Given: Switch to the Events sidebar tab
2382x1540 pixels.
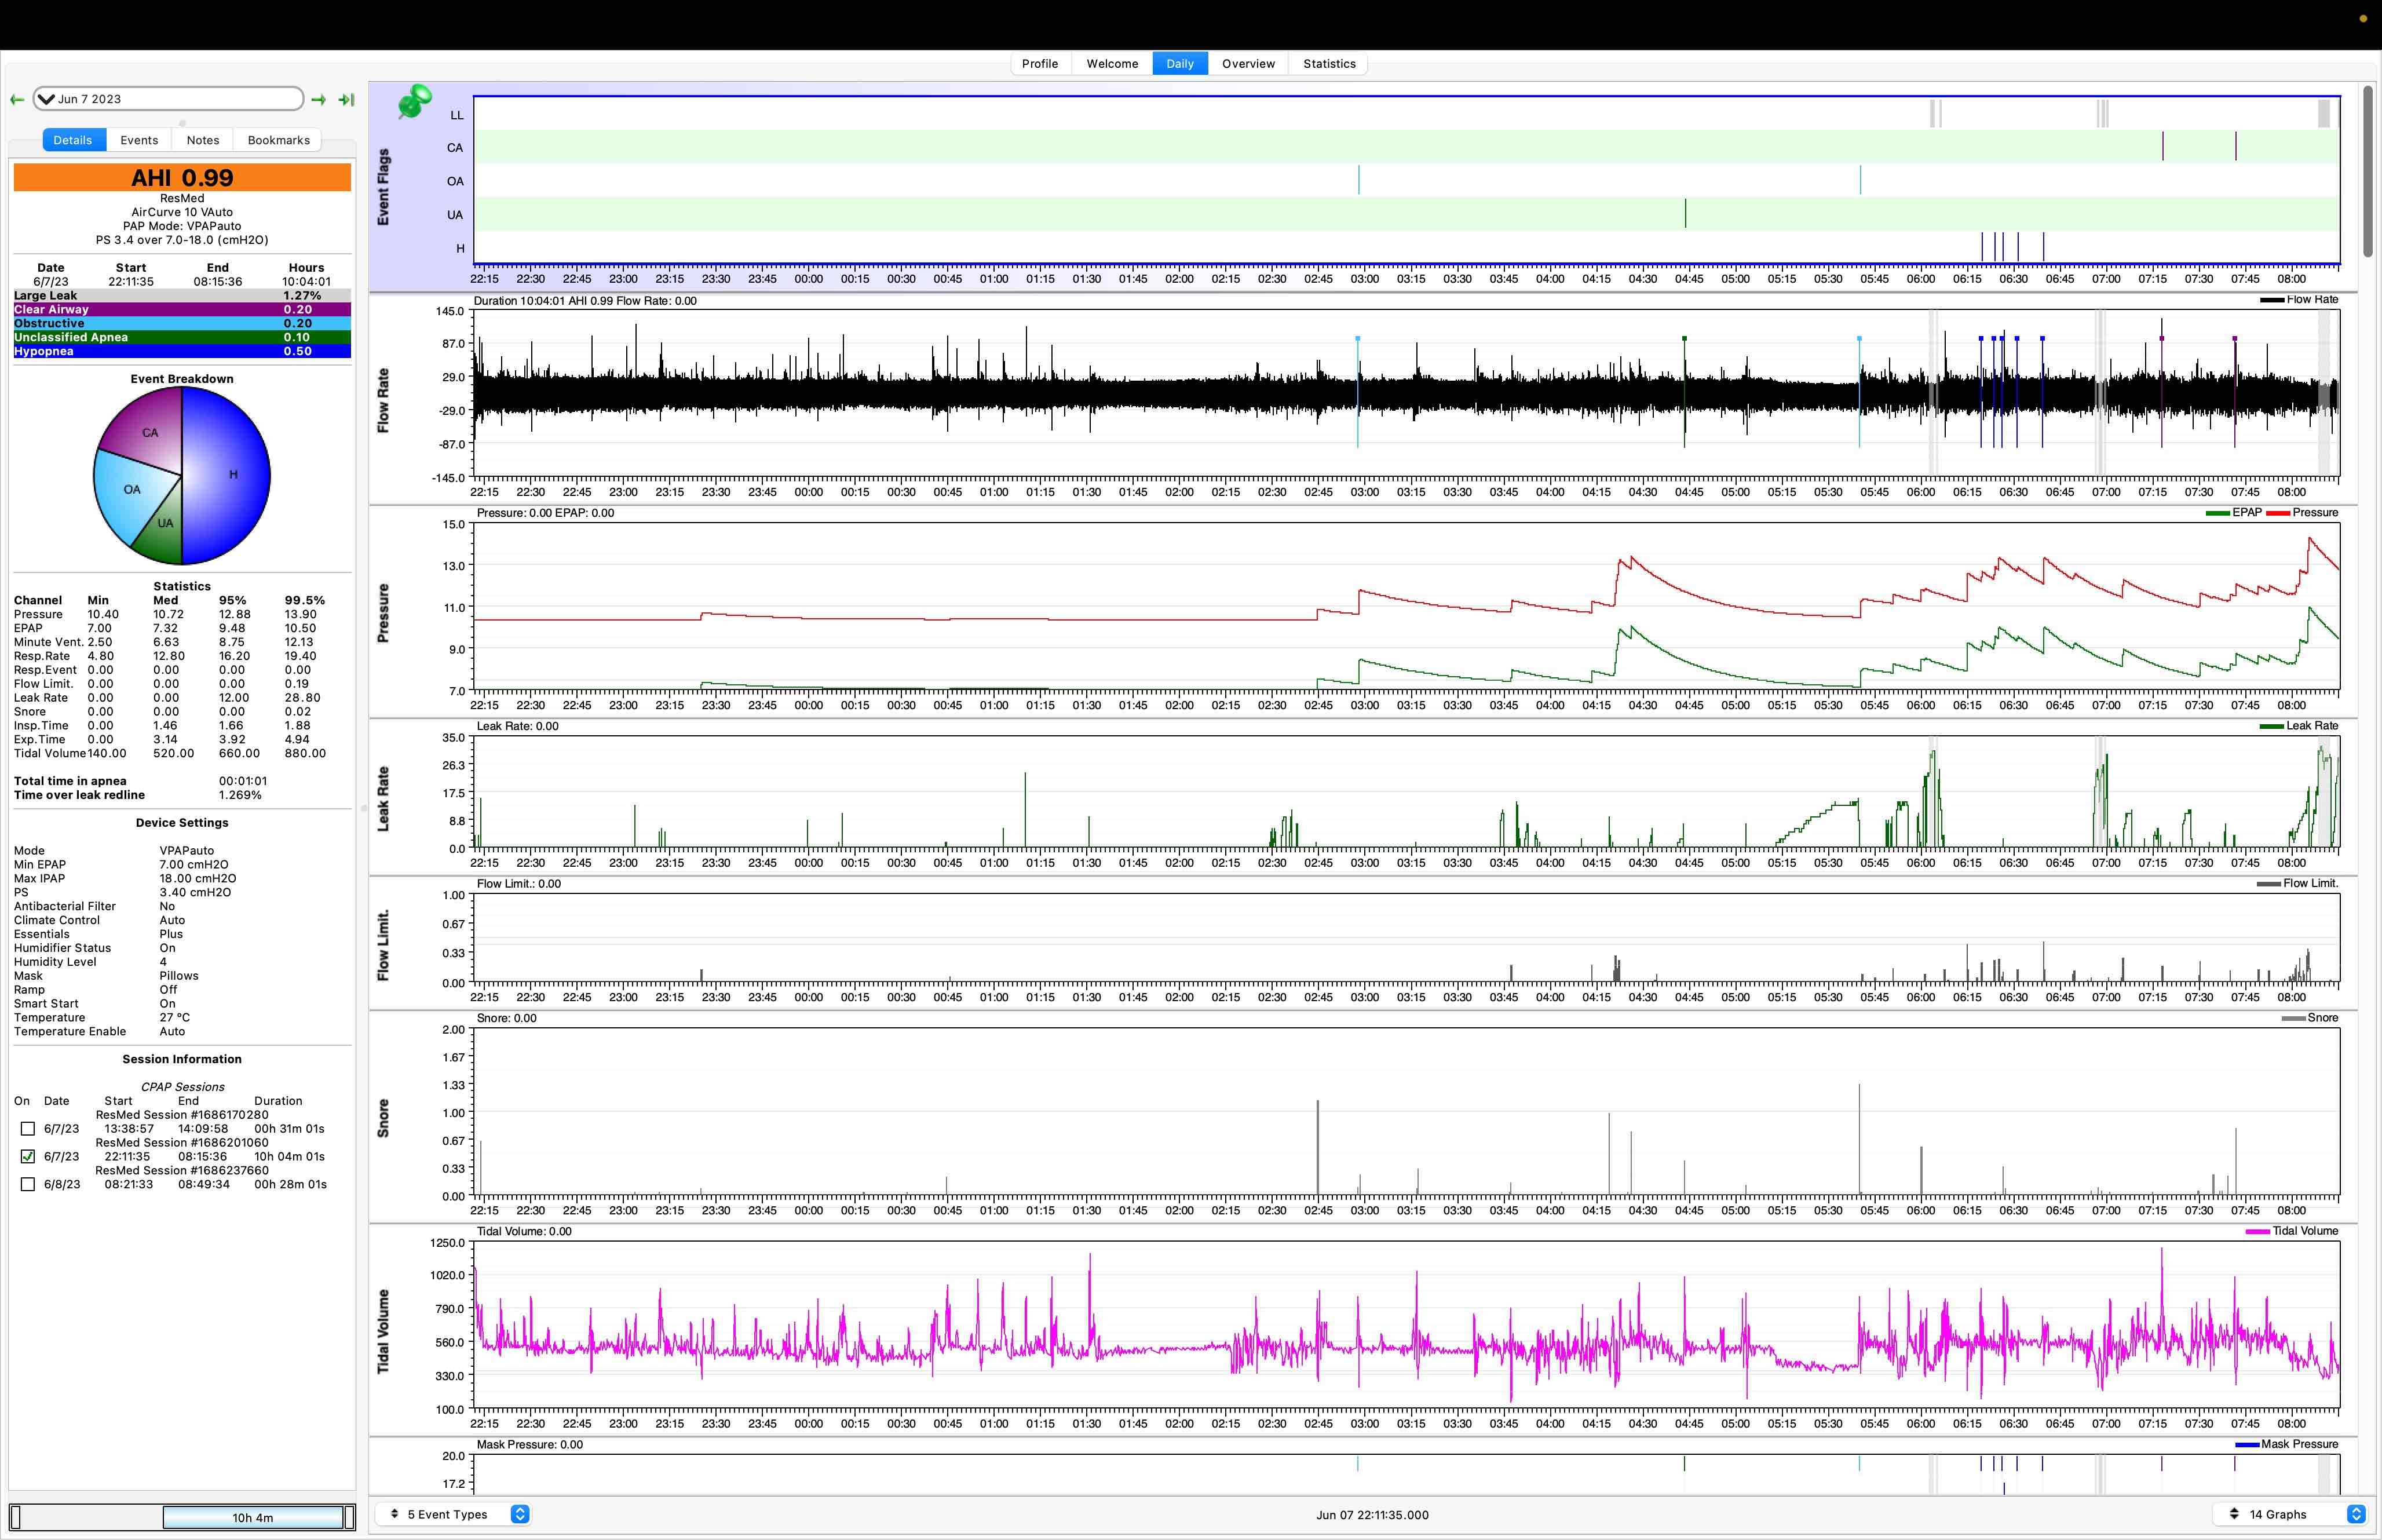Looking at the screenshot, I should click(139, 140).
